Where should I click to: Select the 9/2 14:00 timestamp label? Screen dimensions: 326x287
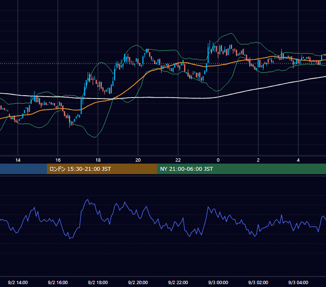pyautogui.click(x=18, y=282)
